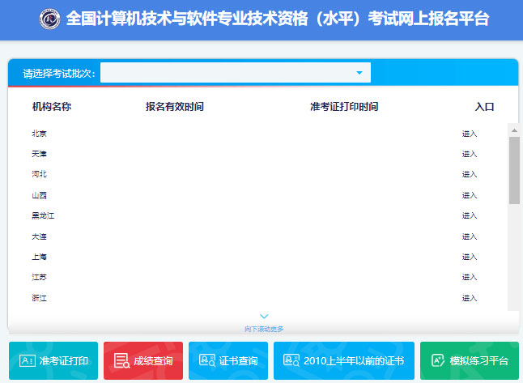523x383 pixels.
Task: Click 进入 link for 黑龙江
Action: 470,215
